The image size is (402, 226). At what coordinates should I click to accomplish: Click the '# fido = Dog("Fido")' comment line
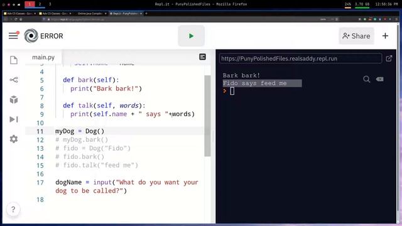click(93, 148)
